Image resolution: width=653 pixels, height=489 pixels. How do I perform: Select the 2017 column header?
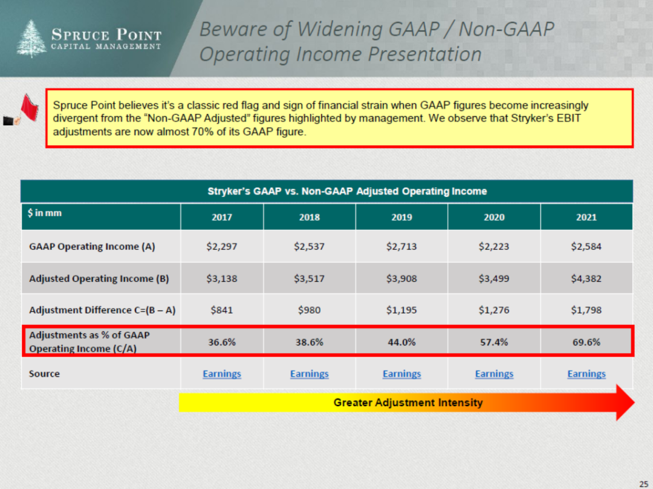point(222,217)
